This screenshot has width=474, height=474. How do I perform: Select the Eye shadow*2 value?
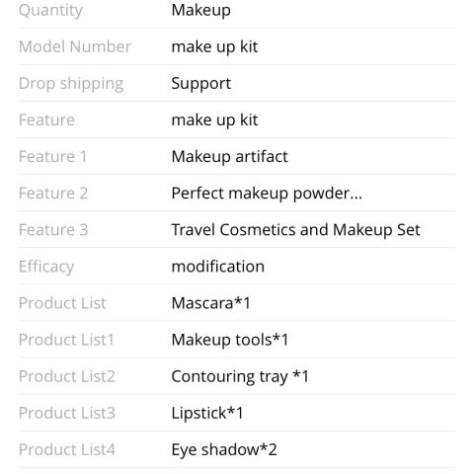pos(224,449)
